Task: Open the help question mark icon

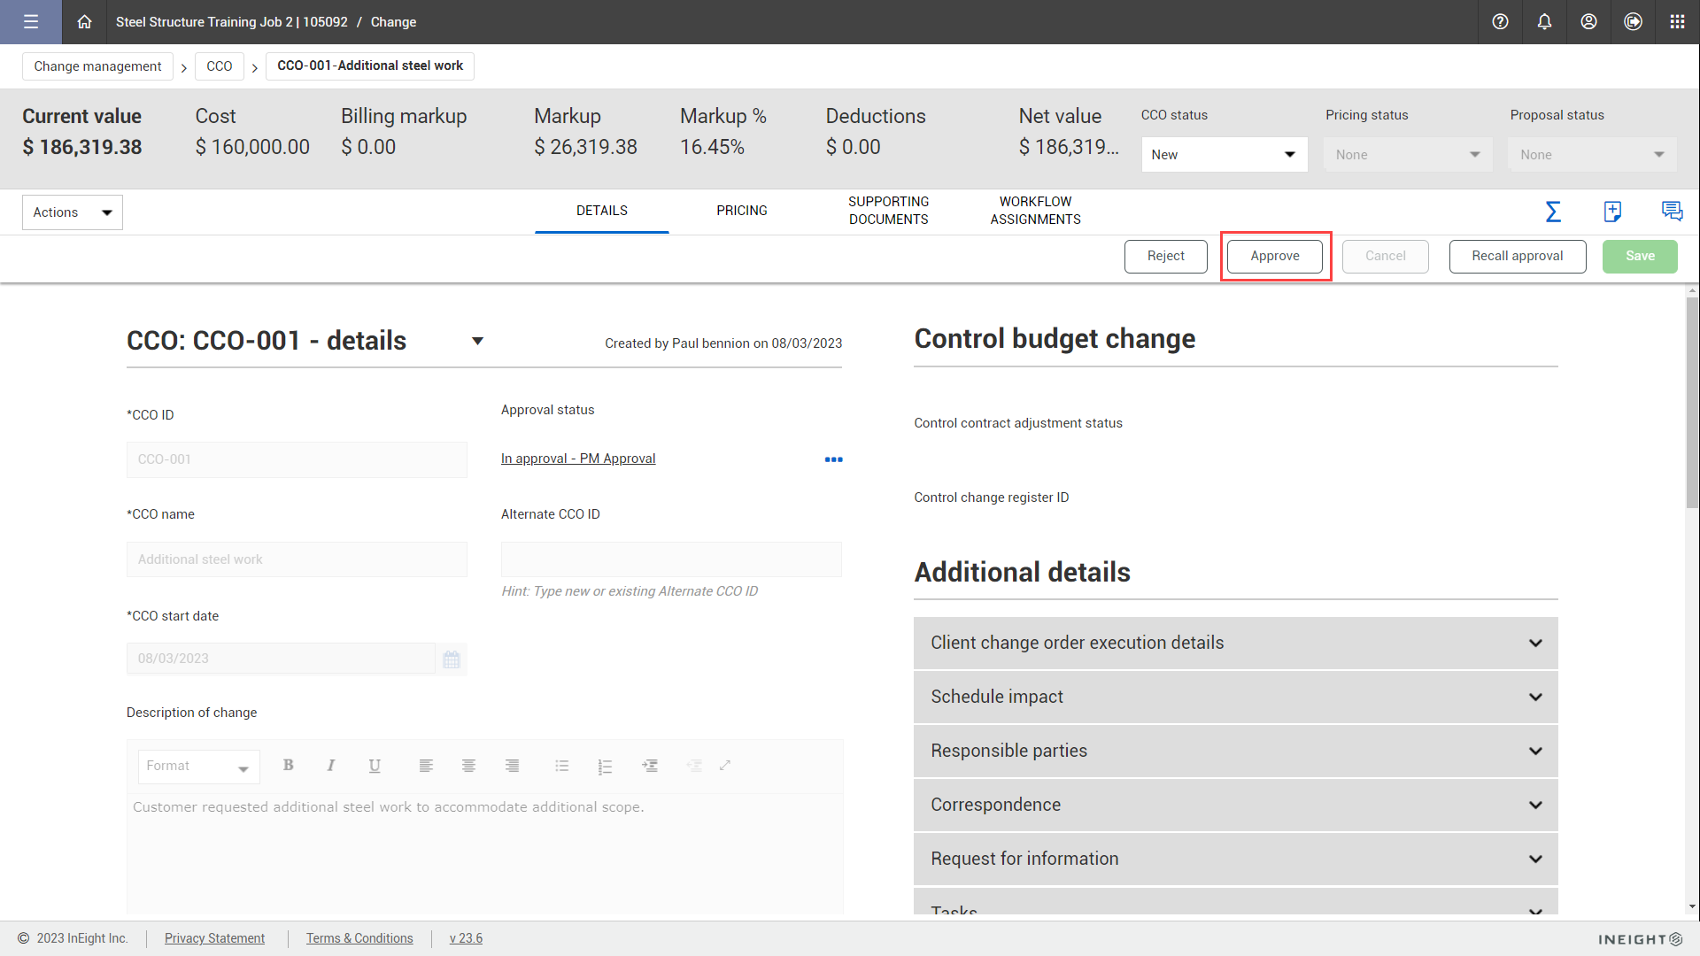Action: pyautogui.click(x=1500, y=22)
